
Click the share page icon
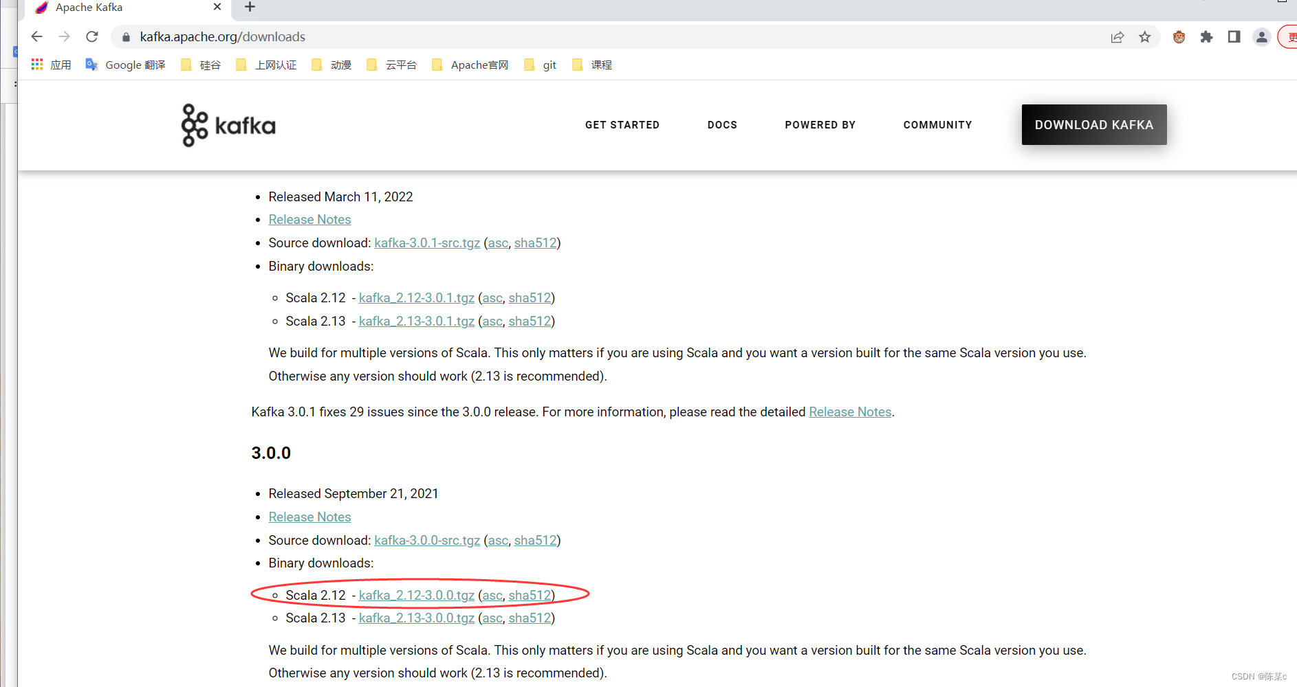(1118, 37)
